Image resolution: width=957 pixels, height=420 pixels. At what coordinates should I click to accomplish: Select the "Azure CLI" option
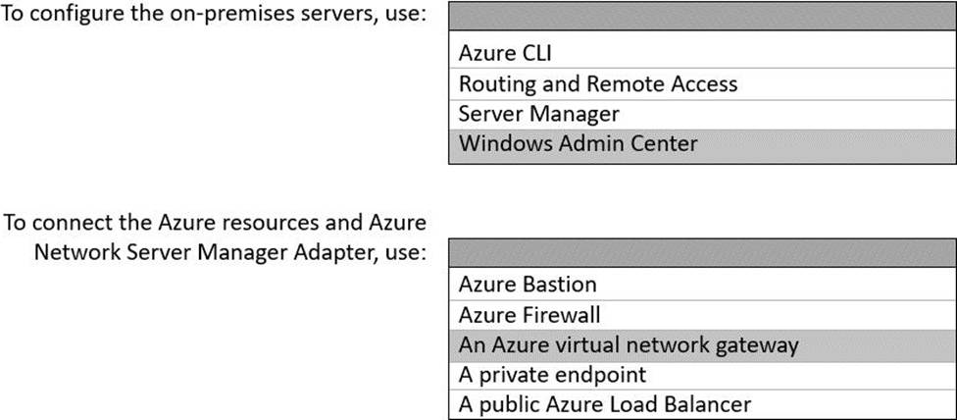[x=505, y=53]
